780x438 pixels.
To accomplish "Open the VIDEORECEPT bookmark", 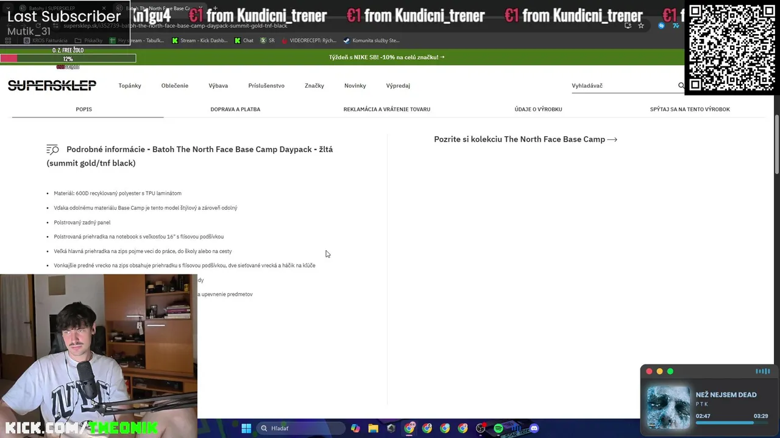I will 308,41.
